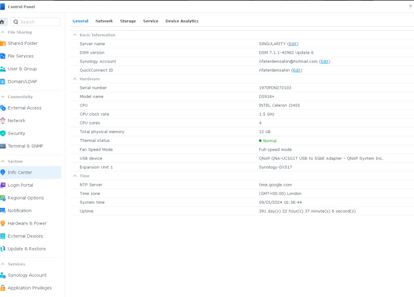Select Notification label in sidebar
Screen dimensions: 414x297
[x=19, y=211]
